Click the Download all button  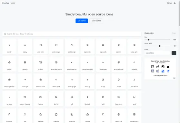tap(96, 21)
